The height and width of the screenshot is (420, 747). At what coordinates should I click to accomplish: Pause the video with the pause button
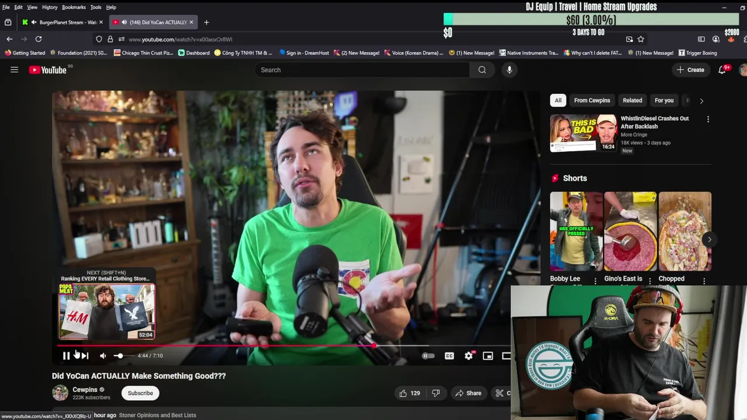click(66, 355)
